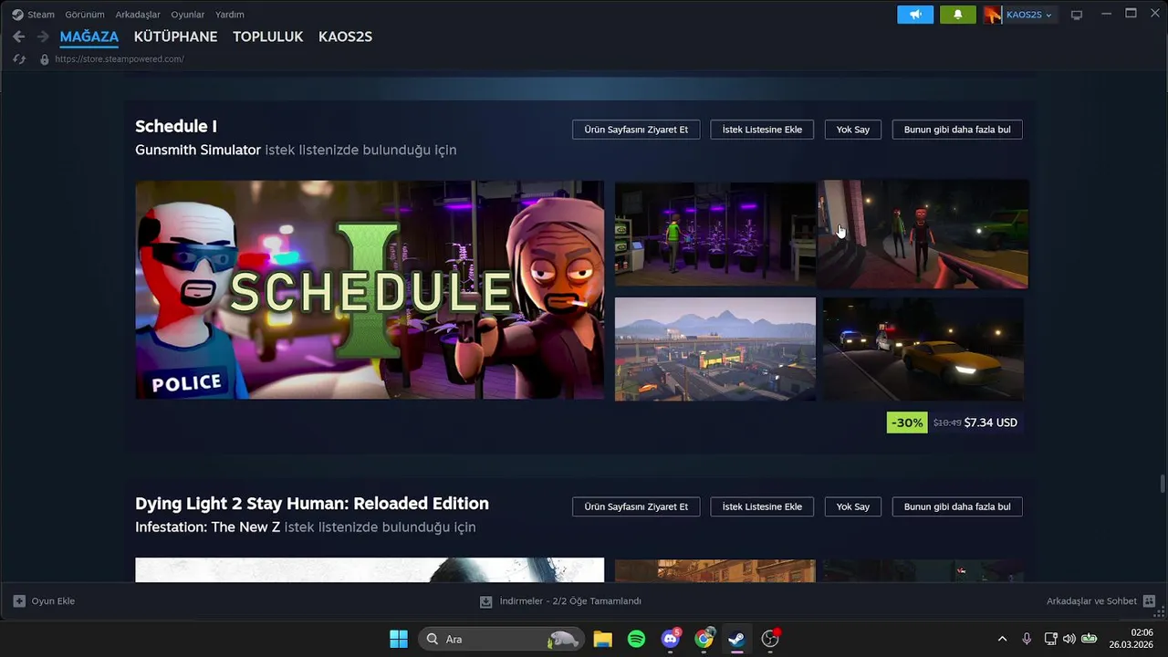Click Yok Say for Schedule I
1168x657 pixels.
tap(853, 130)
